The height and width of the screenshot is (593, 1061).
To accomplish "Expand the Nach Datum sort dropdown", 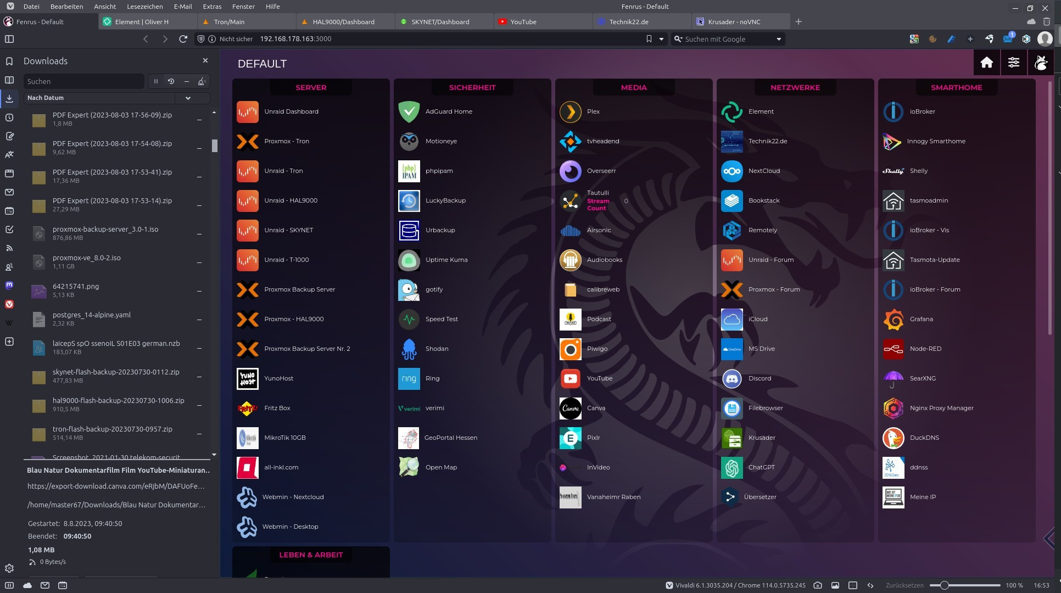I will pos(188,98).
